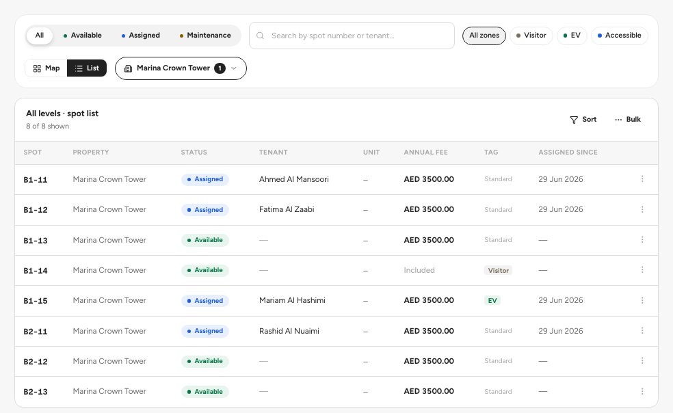Select the All status filter

click(40, 35)
